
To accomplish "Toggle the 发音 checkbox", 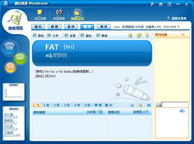I will click(66, 35).
